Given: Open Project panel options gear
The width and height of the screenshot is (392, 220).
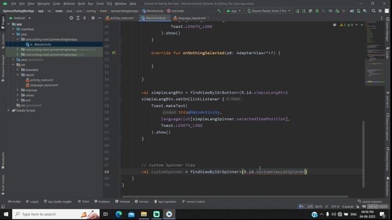Looking at the screenshot, I should [x=92, y=18].
